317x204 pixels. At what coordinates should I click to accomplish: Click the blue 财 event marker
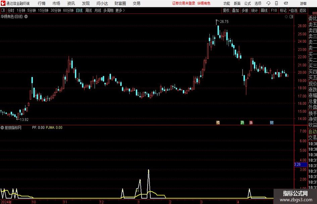point(272,122)
